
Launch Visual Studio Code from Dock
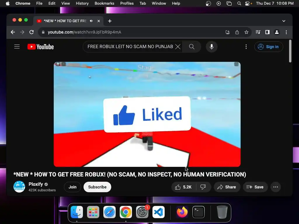tap(159, 212)
